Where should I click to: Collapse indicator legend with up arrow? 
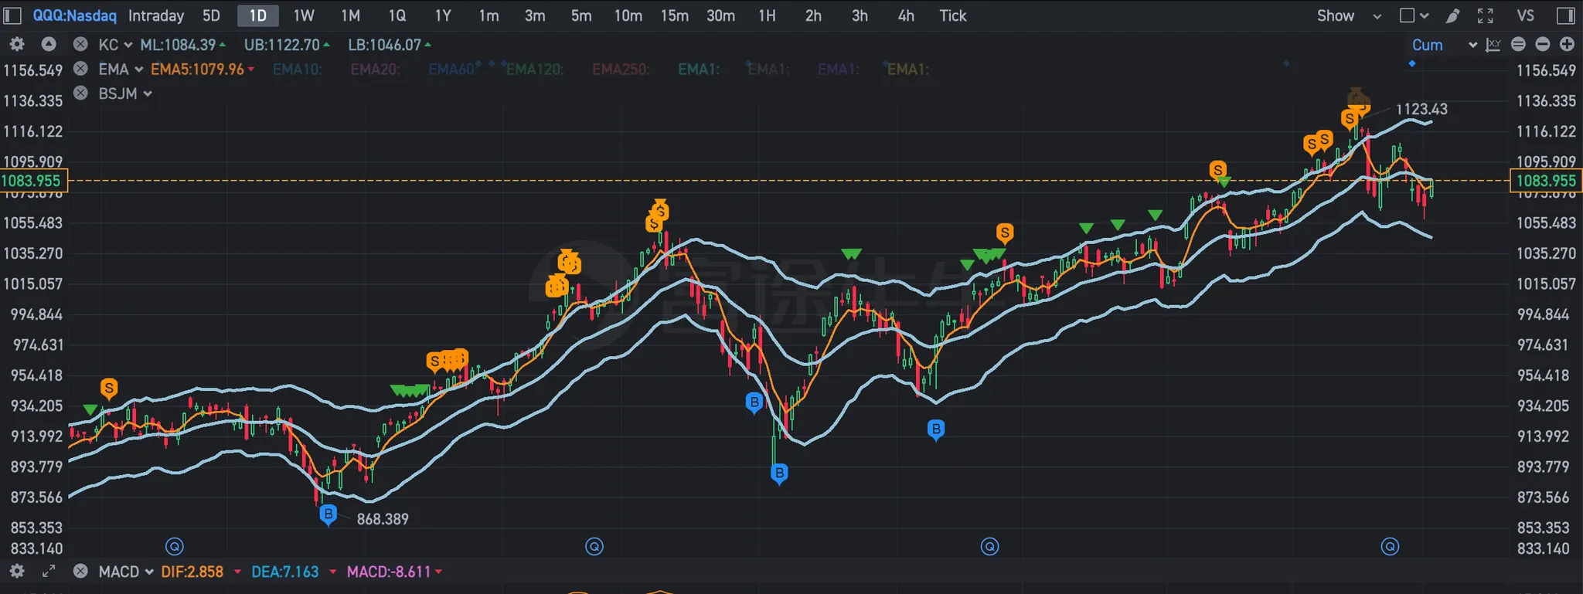[x=48, y=45]
